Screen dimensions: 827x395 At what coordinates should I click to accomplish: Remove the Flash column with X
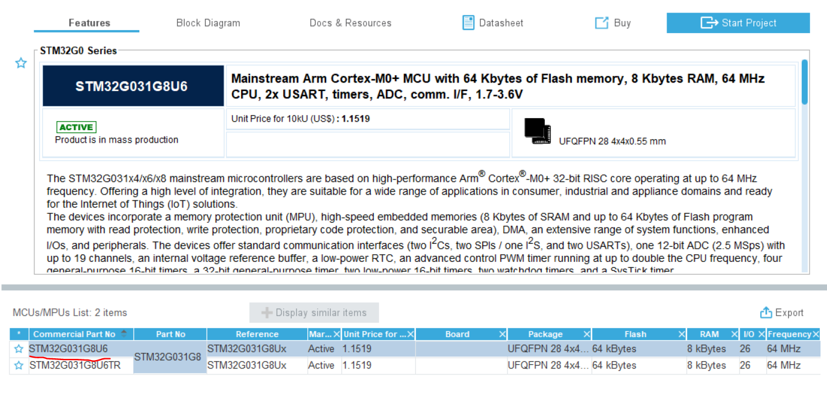[682, 334]
